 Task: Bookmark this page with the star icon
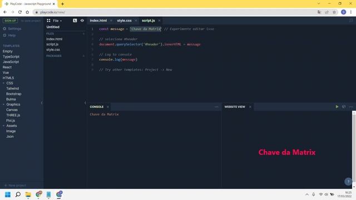click(334, 12)
